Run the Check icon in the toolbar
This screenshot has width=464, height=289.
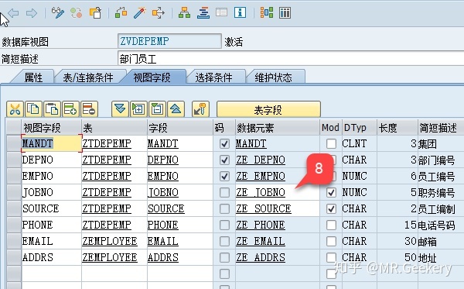(121, 12)
